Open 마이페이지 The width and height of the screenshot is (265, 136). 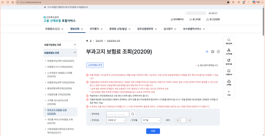click(177, 20)
